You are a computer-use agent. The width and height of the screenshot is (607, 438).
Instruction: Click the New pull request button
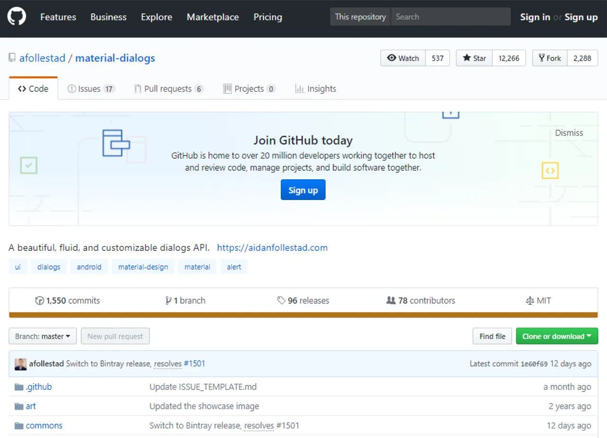(x=115, y=336)
